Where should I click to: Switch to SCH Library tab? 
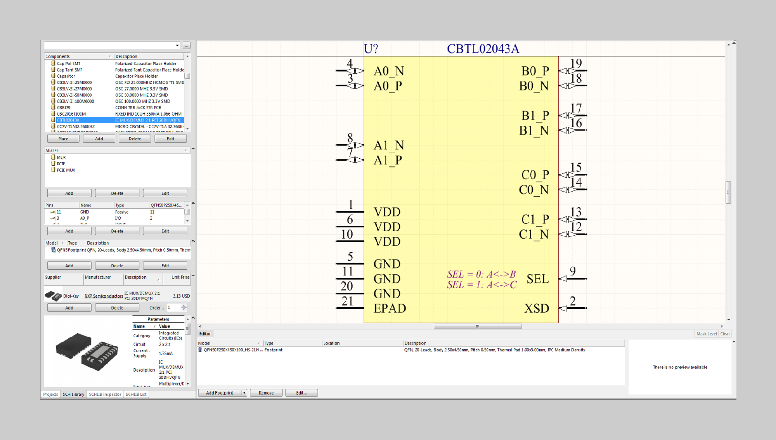(x=73, y=394)
